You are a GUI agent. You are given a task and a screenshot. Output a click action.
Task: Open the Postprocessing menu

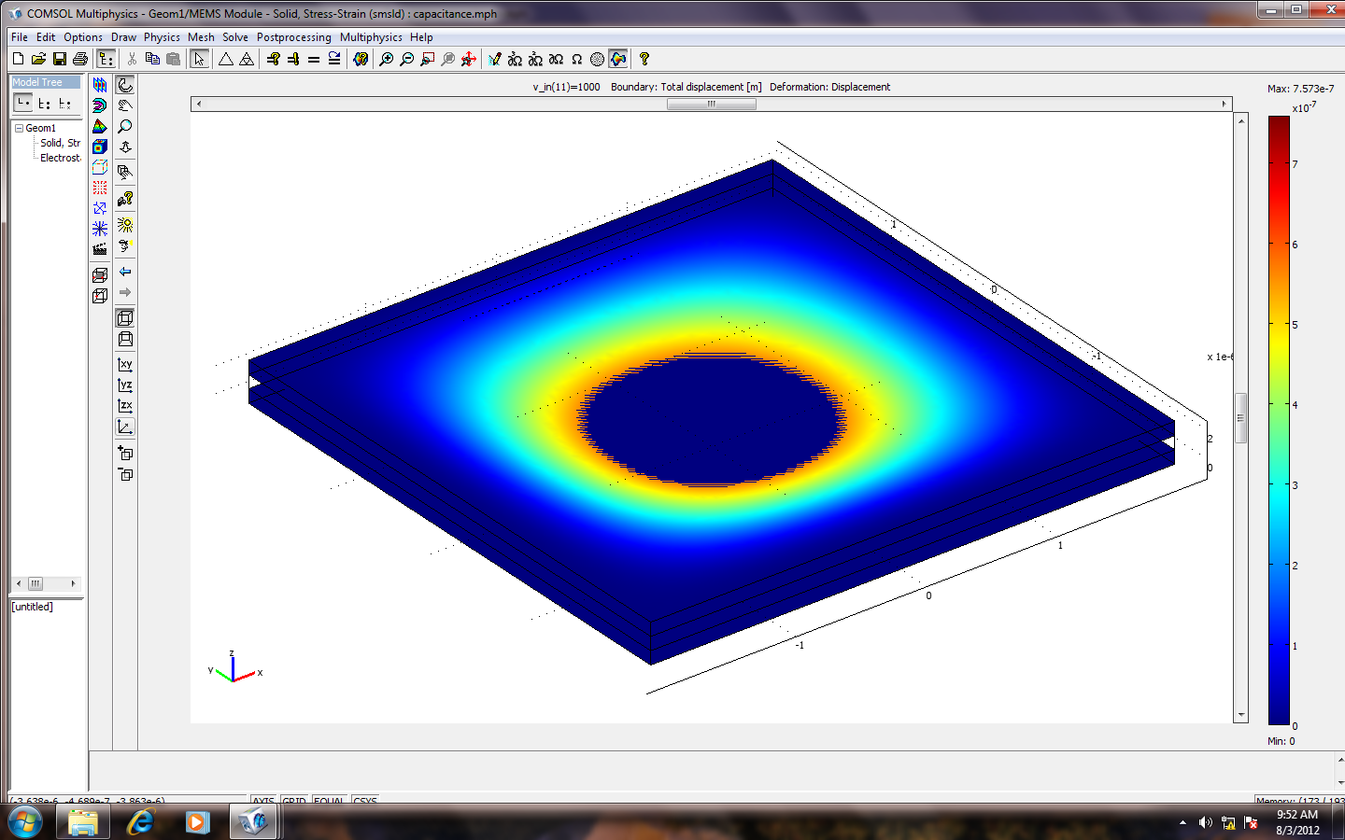[293, 37]
